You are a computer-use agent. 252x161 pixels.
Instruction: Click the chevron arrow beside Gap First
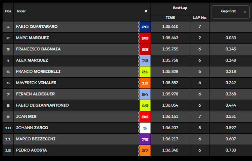pos(245,12)
